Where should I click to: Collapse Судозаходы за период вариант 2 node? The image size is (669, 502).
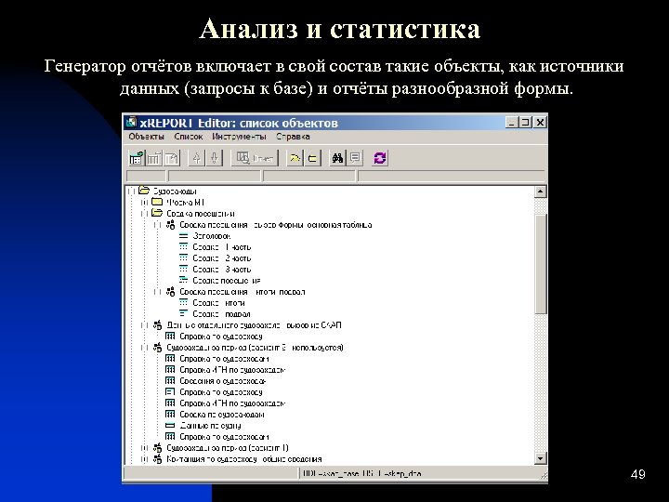[x=144, y=348]
